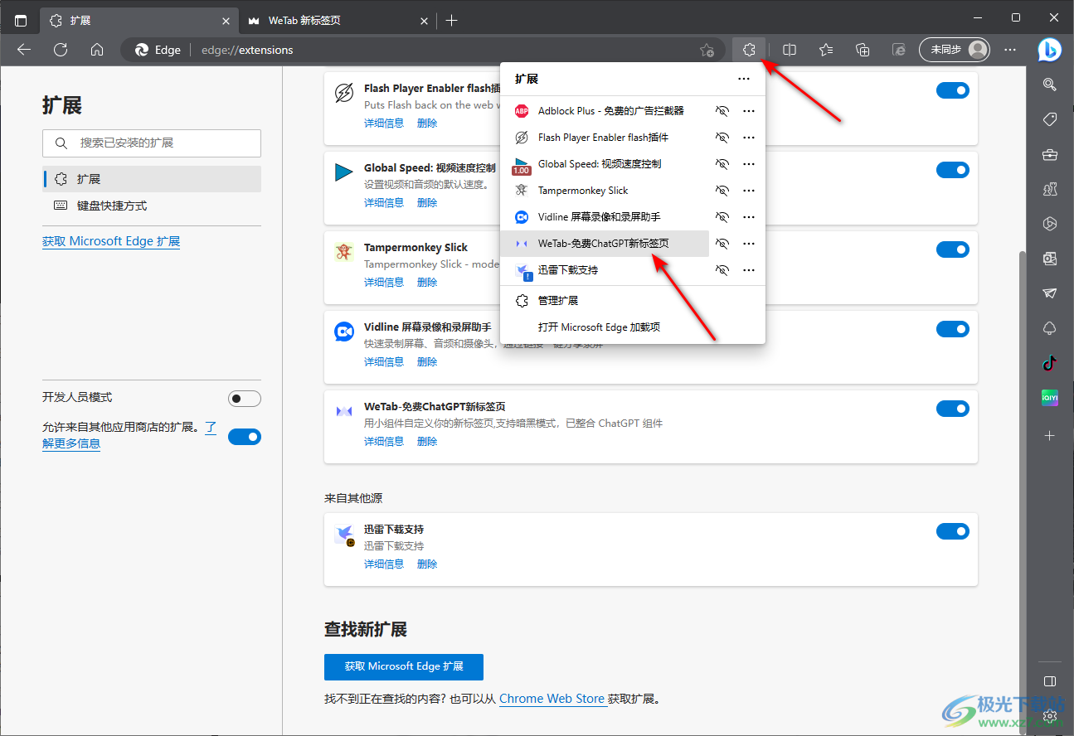This screenshot has height=736, width=1074.
Task: Open the sidebar shopping tag icon
Action: 1050,119
